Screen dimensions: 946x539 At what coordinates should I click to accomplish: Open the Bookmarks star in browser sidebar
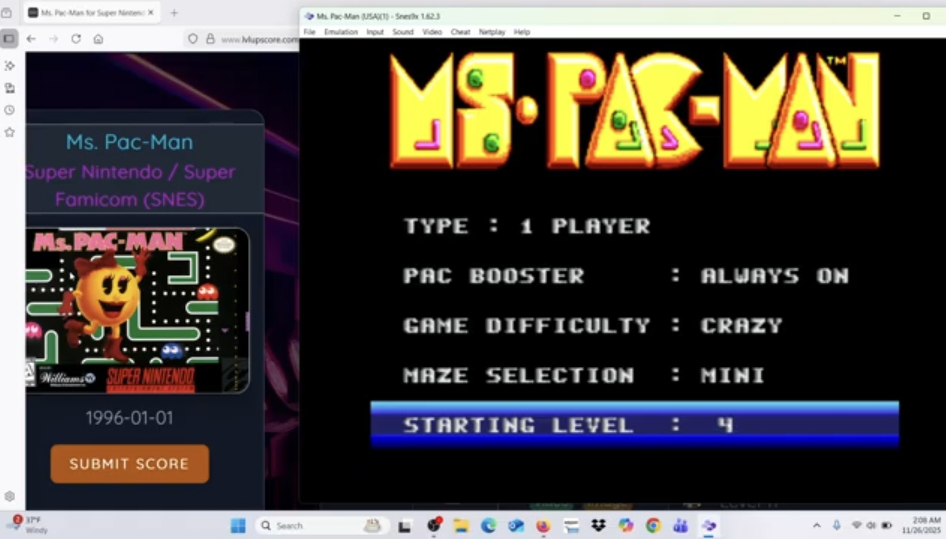point(9,132)
